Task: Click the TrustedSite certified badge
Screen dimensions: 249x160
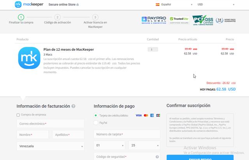Action: coord(179,20)
